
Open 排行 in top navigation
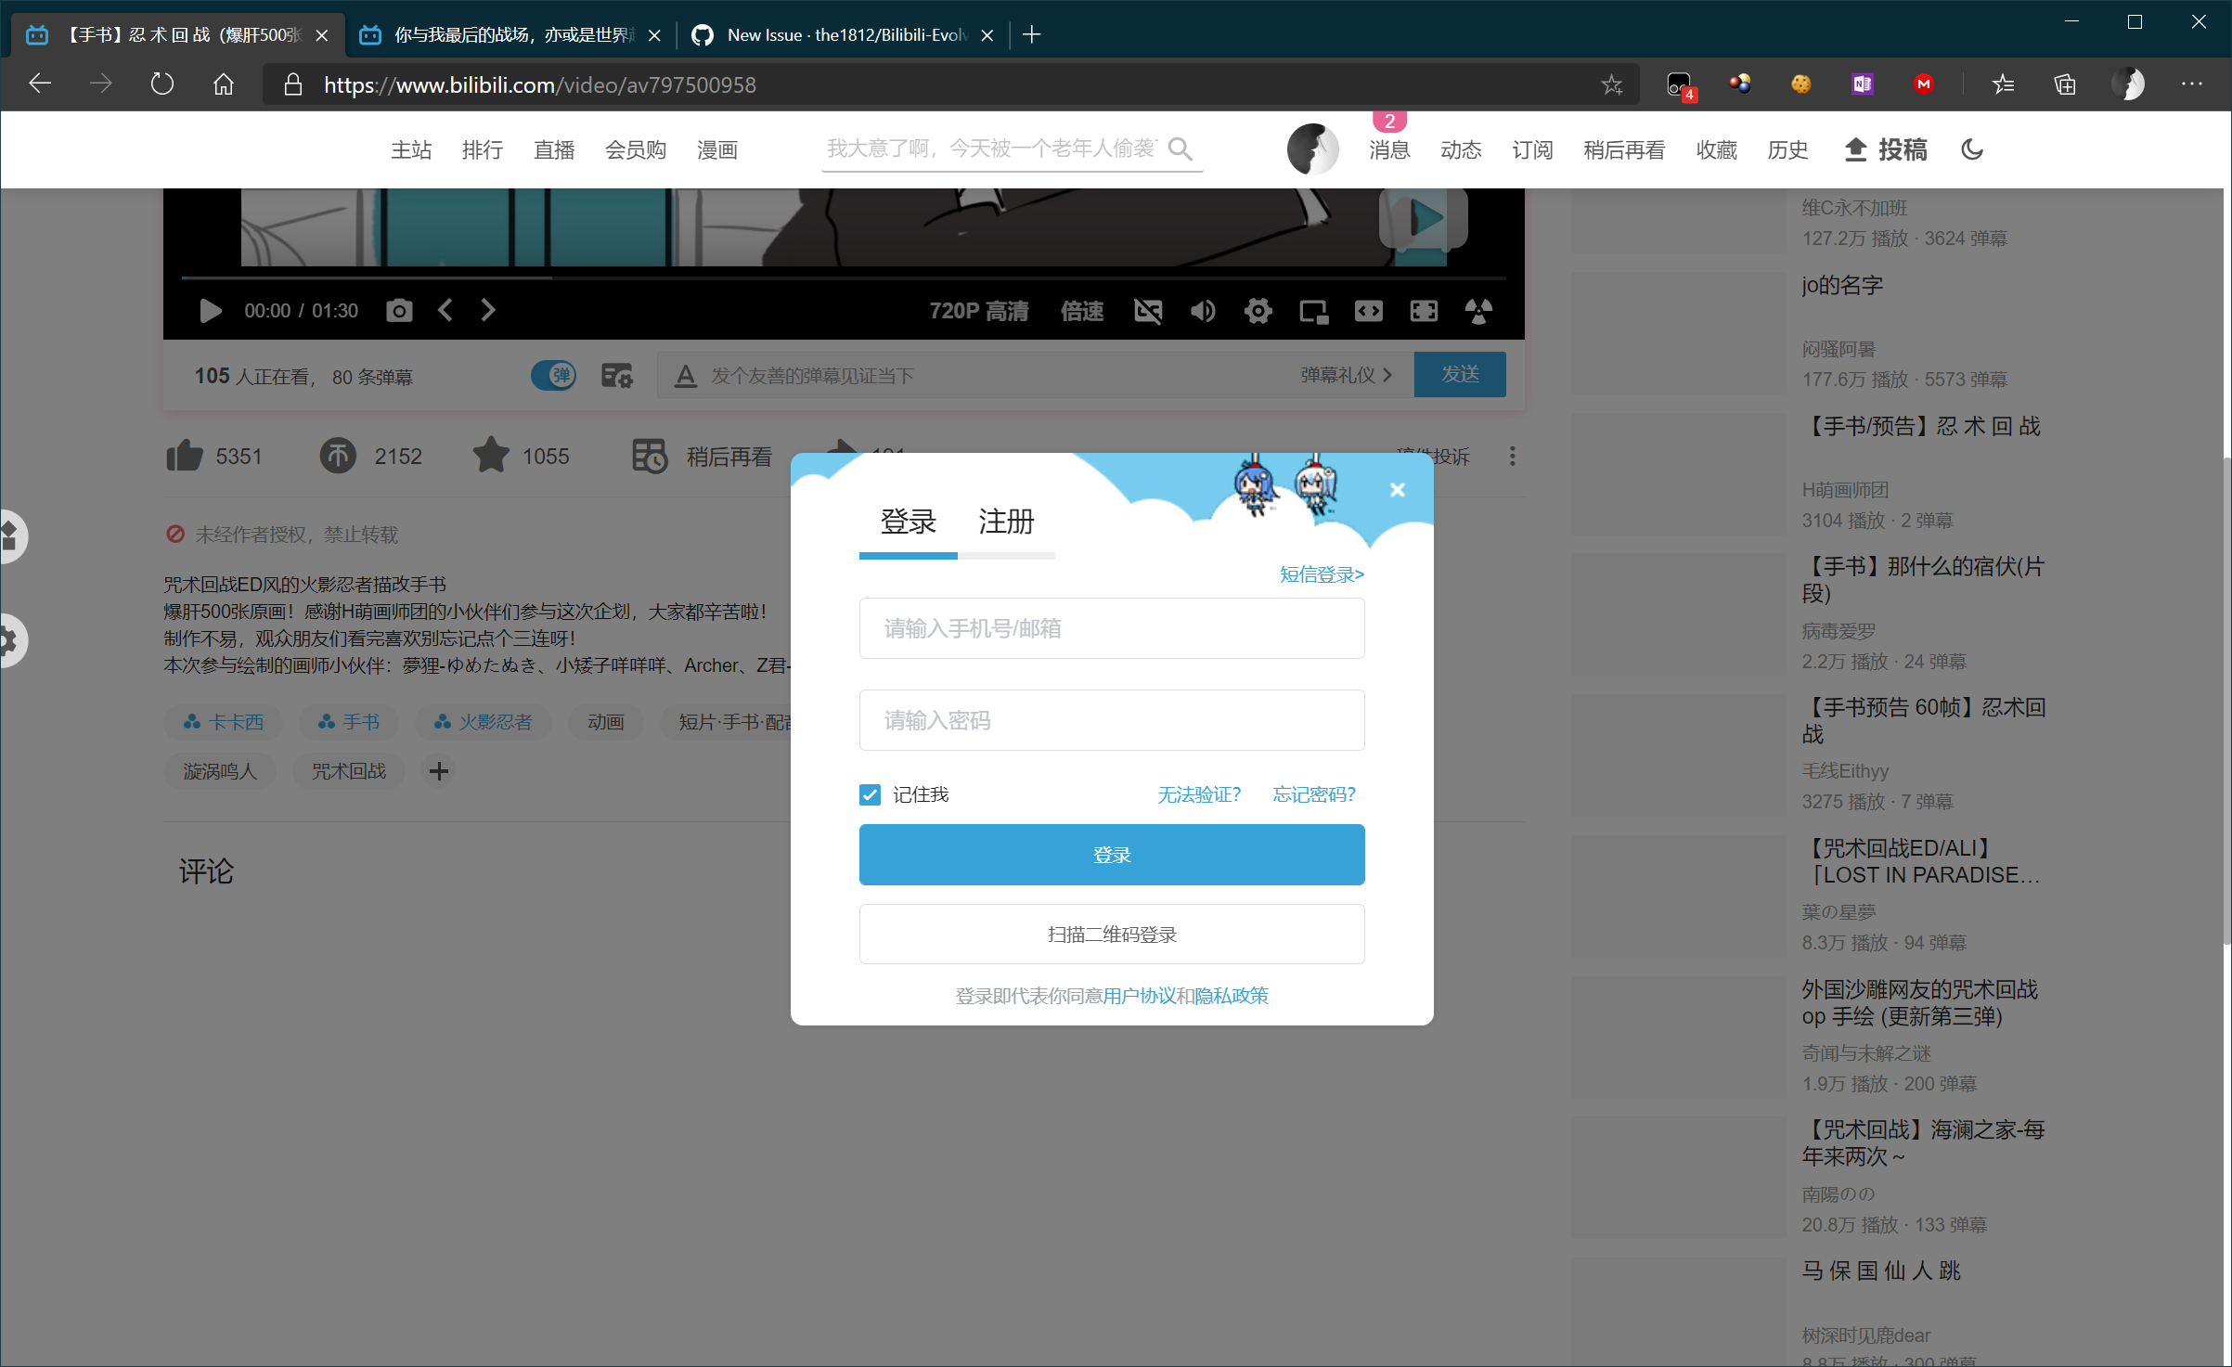(x=483, y=149)
